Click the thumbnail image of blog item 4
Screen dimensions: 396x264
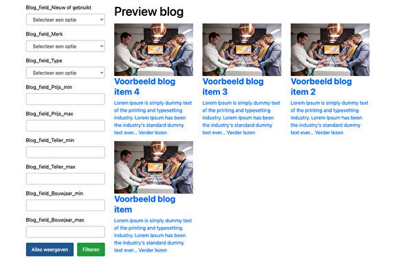[153, 49]
